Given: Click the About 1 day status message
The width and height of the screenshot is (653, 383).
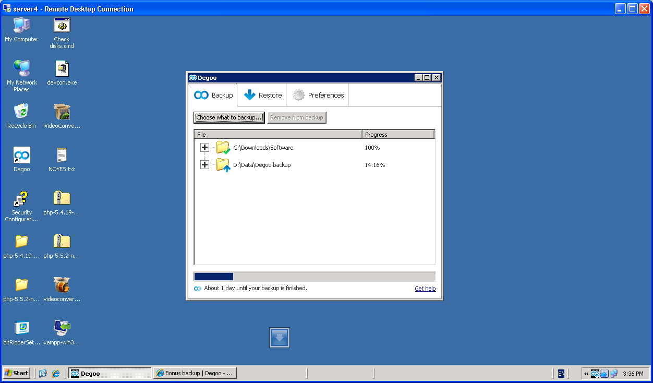Looking at the screenshot, I should click(256, 288).
